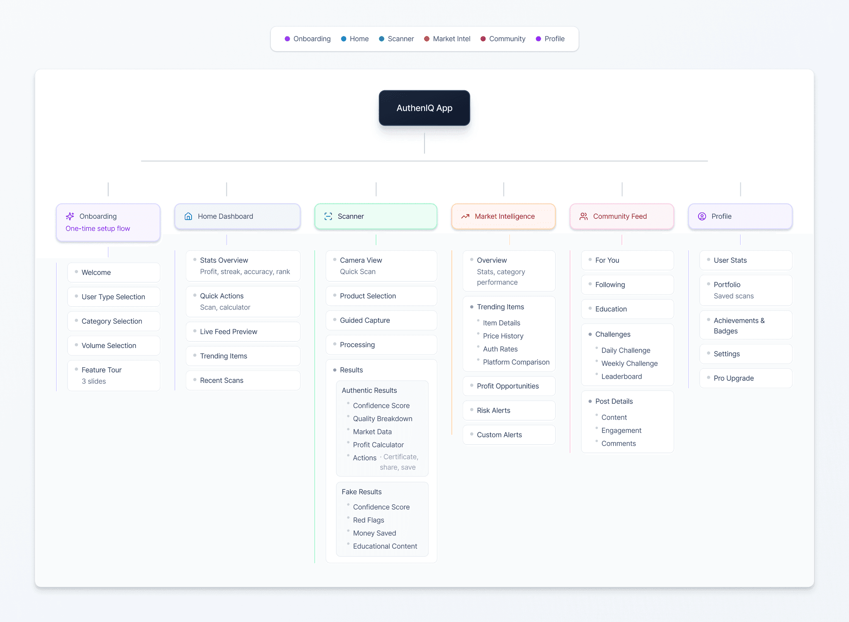Image resolution: width=849 pixels, height=622 pixels.
Task: Click the Profile user circle icon
Action: tap(702, 216)
